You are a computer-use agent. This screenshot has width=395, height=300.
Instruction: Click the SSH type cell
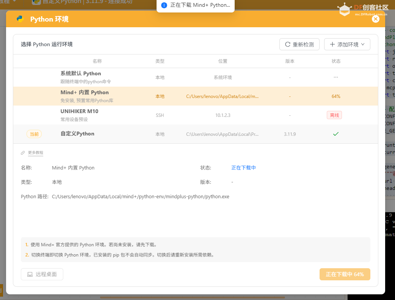coord(160,115)
